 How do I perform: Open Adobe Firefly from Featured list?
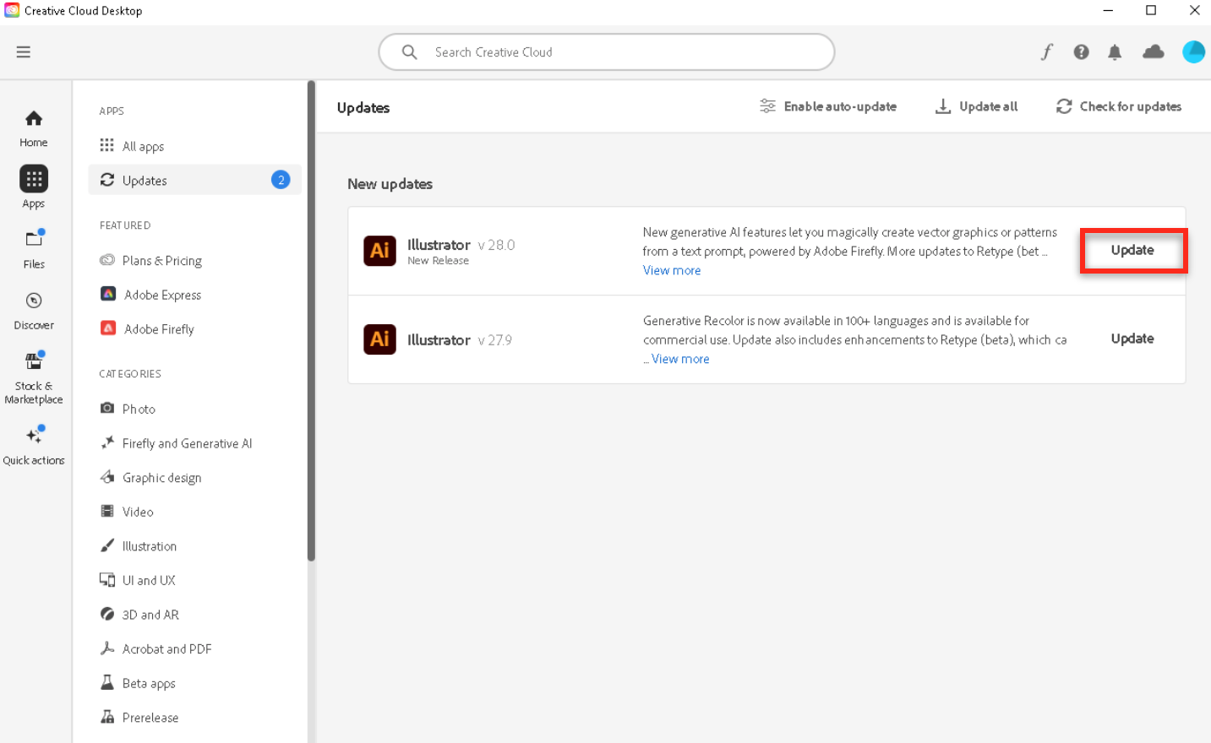(x=159, y=328)
